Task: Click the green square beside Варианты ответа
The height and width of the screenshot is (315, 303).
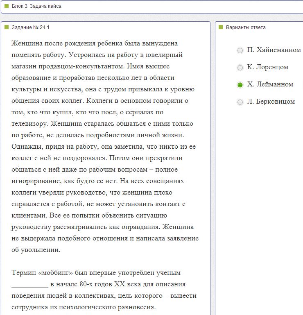Action: click(x=221, y=27)
